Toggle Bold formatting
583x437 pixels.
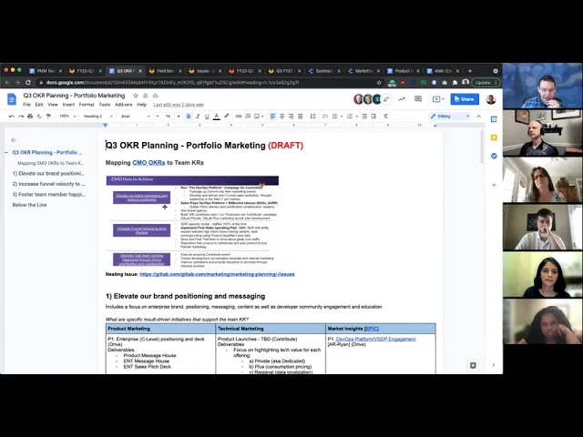pyautogui.click(x=189, y=117)
